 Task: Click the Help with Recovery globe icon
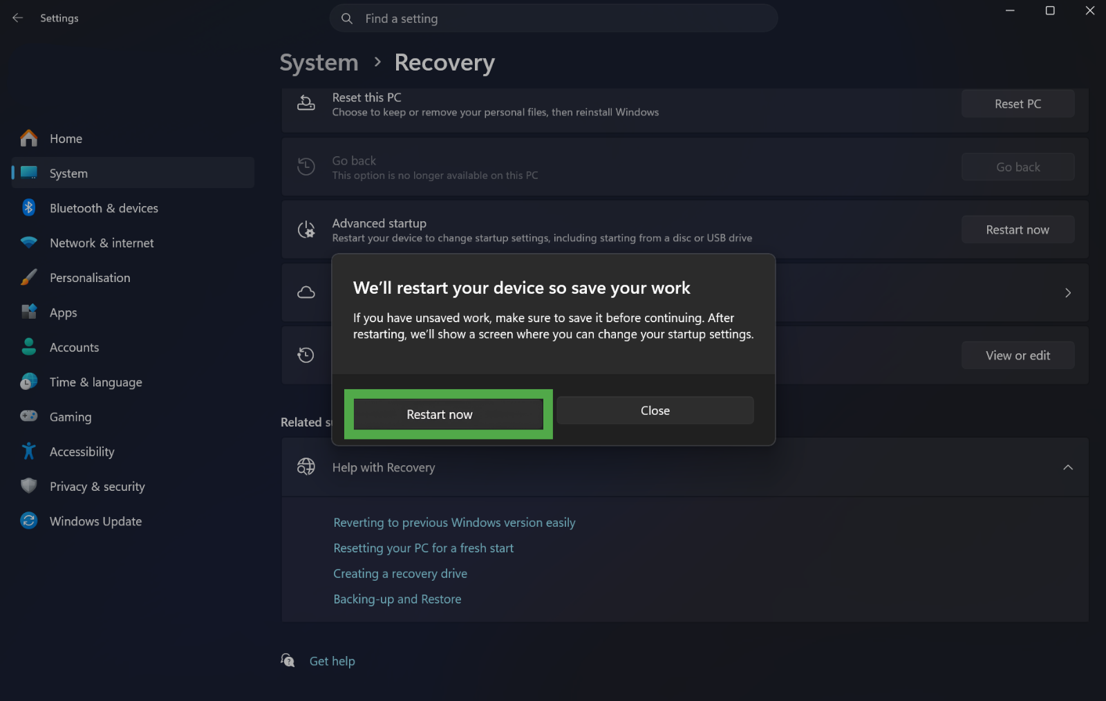point(306,467)
